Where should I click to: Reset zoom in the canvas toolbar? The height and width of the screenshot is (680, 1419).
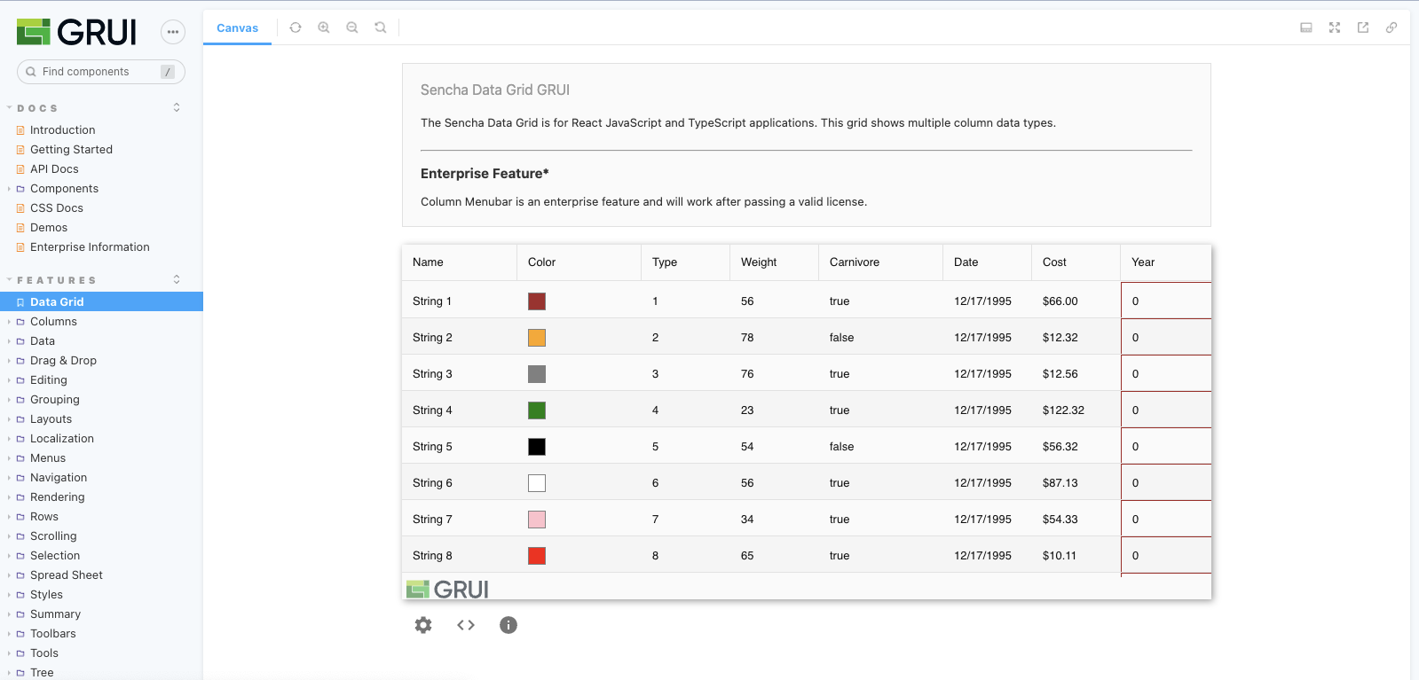[381, 27]
